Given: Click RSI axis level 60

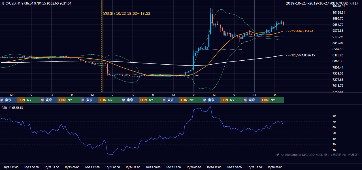Looking at the screenshot, I should click(x=334, y=127).
